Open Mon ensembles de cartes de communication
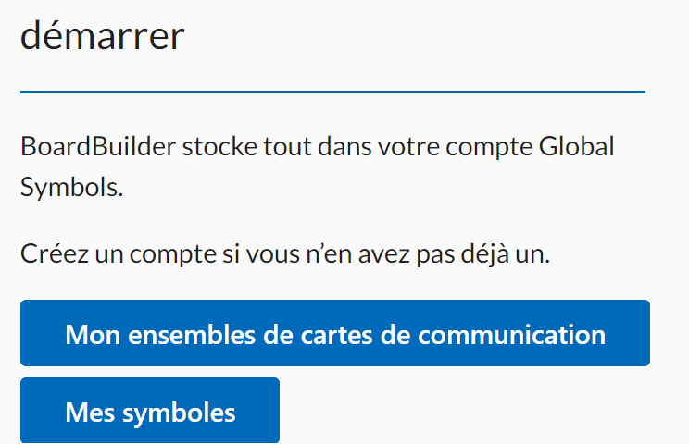Image resolution: width=689 pixels, height=444 pixels. pyautogui.click(x=334, y=333)
